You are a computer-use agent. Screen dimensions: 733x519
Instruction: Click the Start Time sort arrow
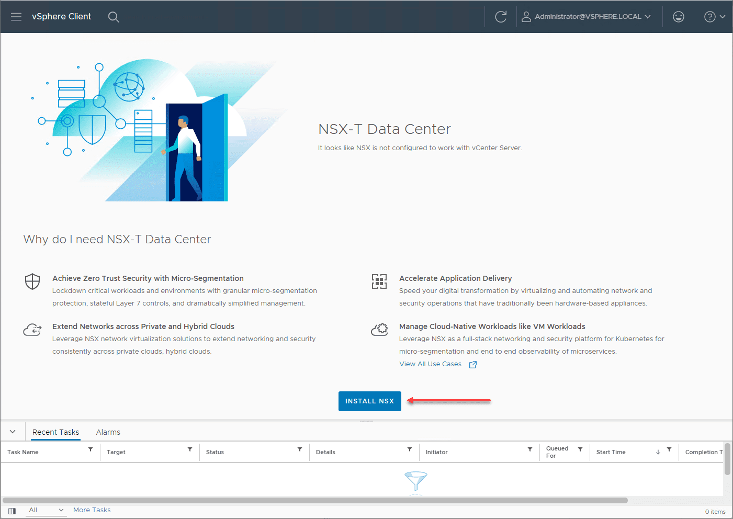(658, 452)
